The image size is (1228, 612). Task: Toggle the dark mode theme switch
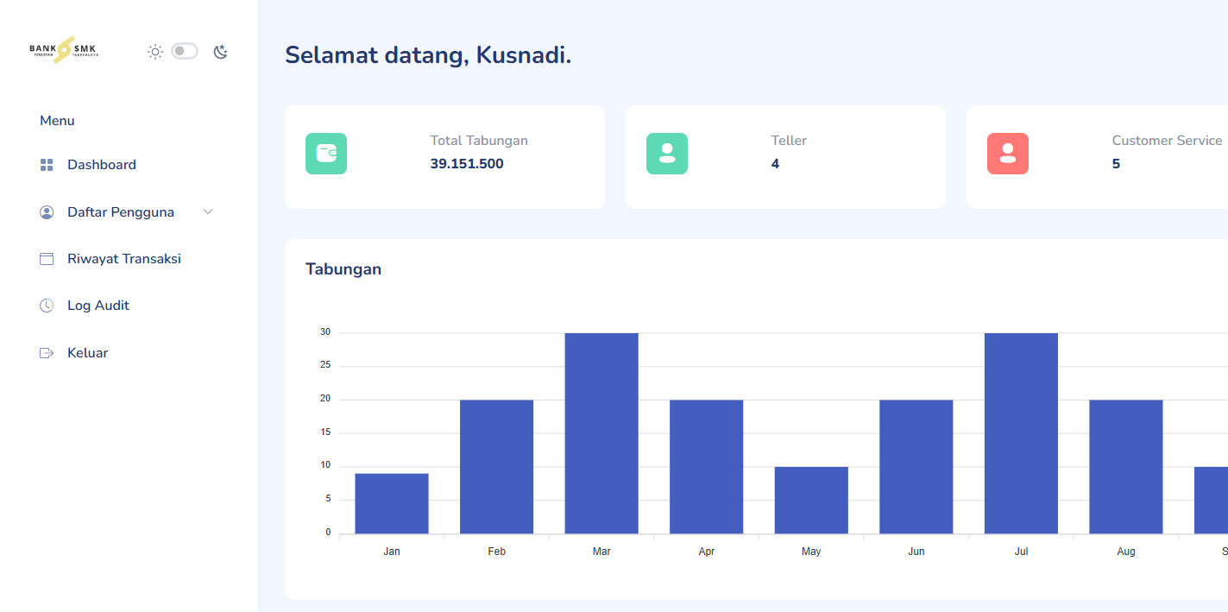185,52
